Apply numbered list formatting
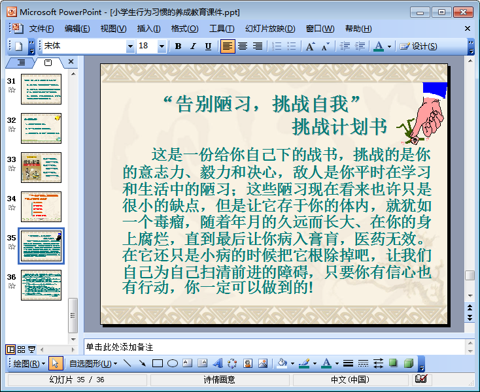 pos(277,46)
